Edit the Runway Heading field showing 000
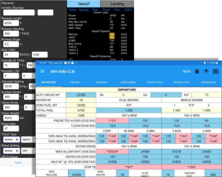 click(11, 34)
